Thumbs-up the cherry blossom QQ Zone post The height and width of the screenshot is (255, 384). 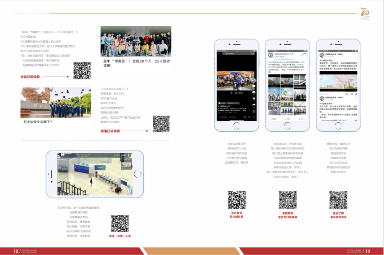click(x=347, y=94)
